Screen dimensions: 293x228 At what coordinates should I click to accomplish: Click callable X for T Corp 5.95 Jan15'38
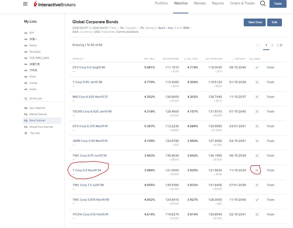(x=257, y=82)
